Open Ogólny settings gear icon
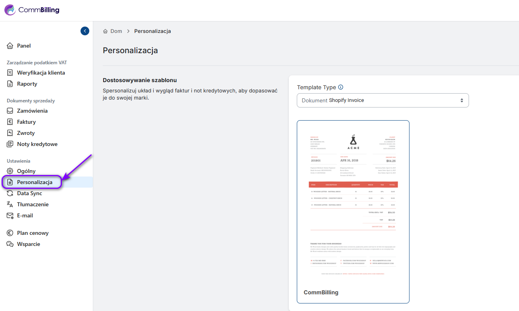The height and width of the screenshot is (311, 519). (10, 171)
